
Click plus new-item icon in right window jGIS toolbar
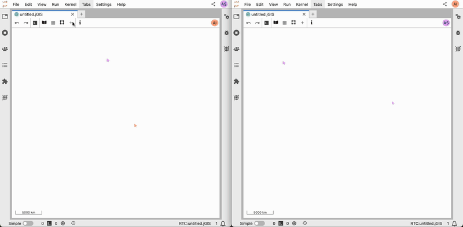[x=302, y=23]
